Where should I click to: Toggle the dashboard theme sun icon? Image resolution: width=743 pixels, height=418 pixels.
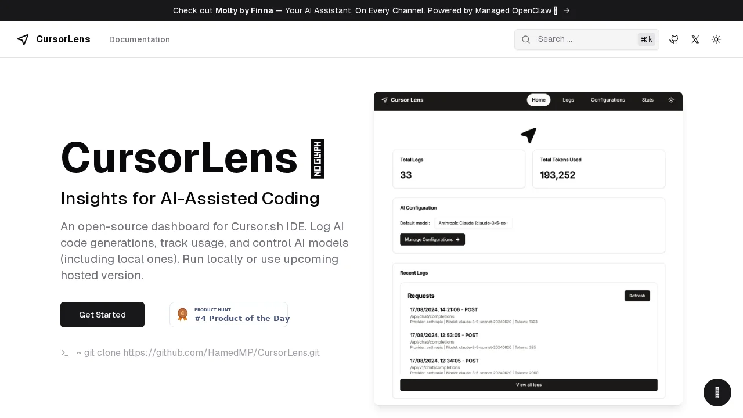click(x=671, y=100)
